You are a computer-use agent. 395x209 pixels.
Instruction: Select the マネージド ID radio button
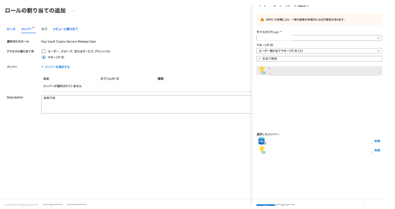pos(44,57)
